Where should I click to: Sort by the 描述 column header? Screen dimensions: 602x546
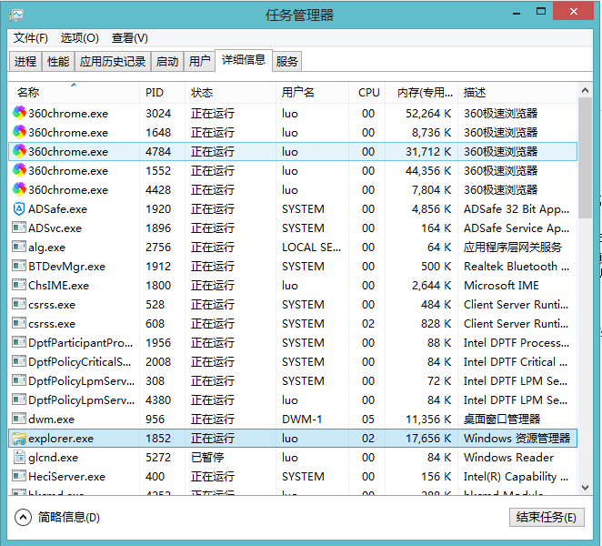517,92
